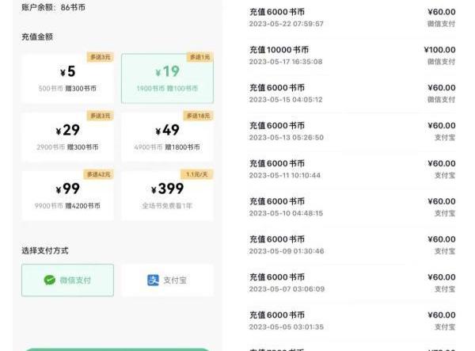
Task: Select the ¥99 recharge amount
Action: click(x=67, y=196)
